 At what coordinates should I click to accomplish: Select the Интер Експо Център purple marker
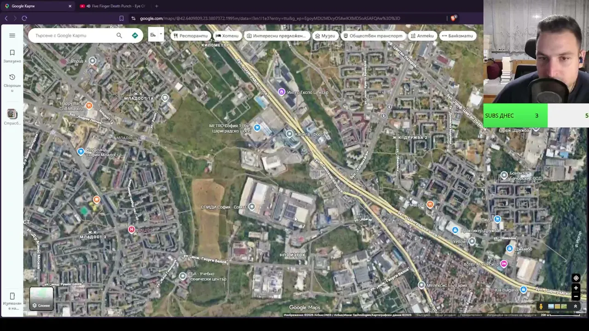click(282, 92)
